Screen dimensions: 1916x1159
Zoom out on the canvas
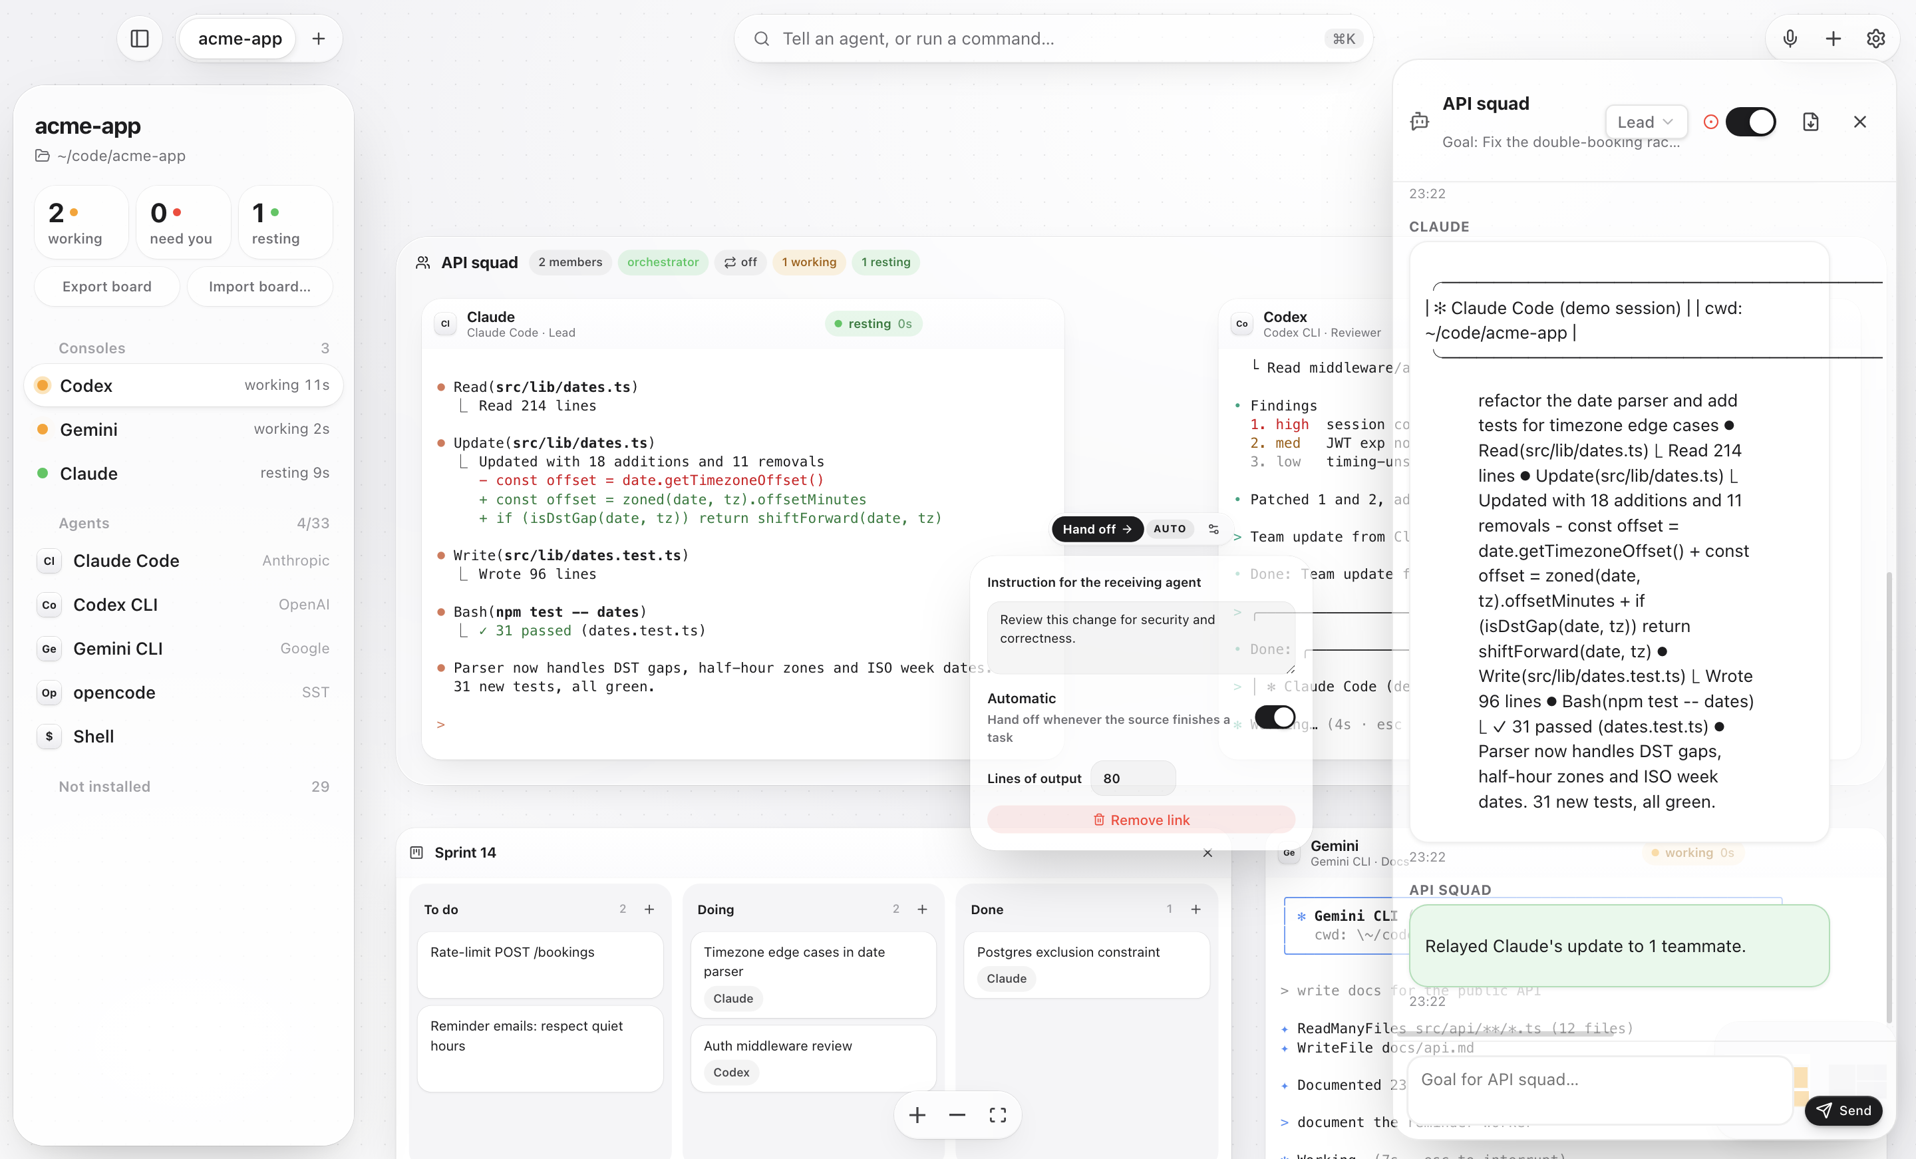pos(957,1116)
